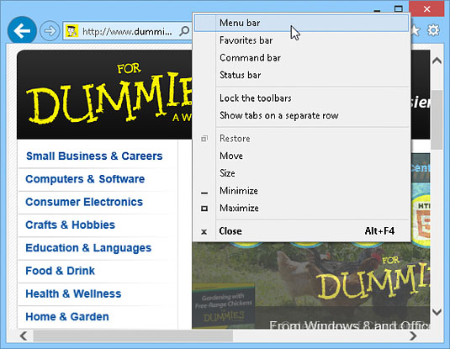The width and height of the screenshot is (450, 349).
Task: Open Health & Wellness link
Action: [x=73, y=293]
